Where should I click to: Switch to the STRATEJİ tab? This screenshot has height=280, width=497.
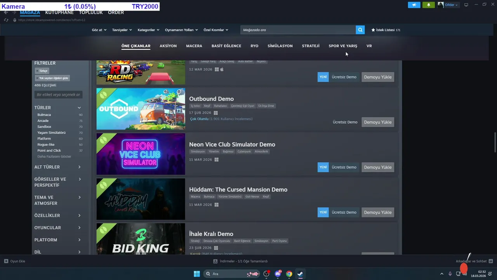[x=311, y=46]
